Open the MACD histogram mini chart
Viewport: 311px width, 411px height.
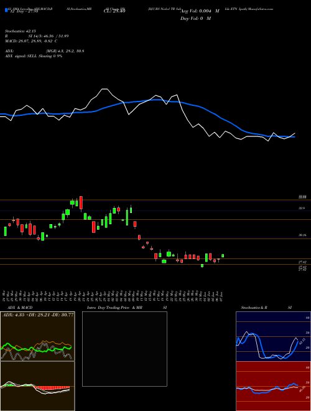(37, 386)
